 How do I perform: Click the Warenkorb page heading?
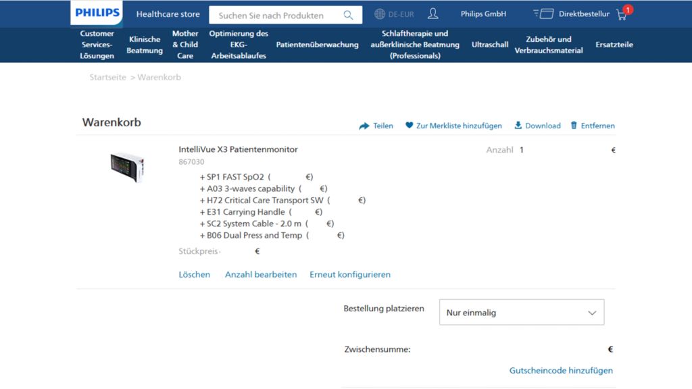pyautogui.click(x=112, y=122)
